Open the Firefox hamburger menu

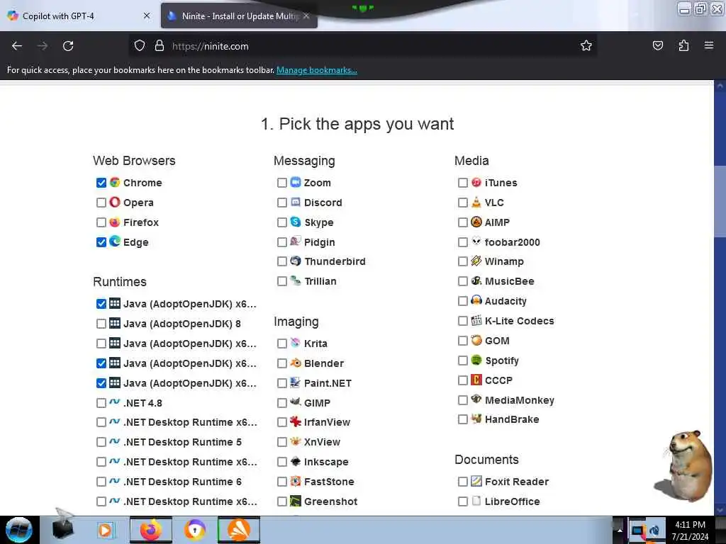tap(709, 46)
